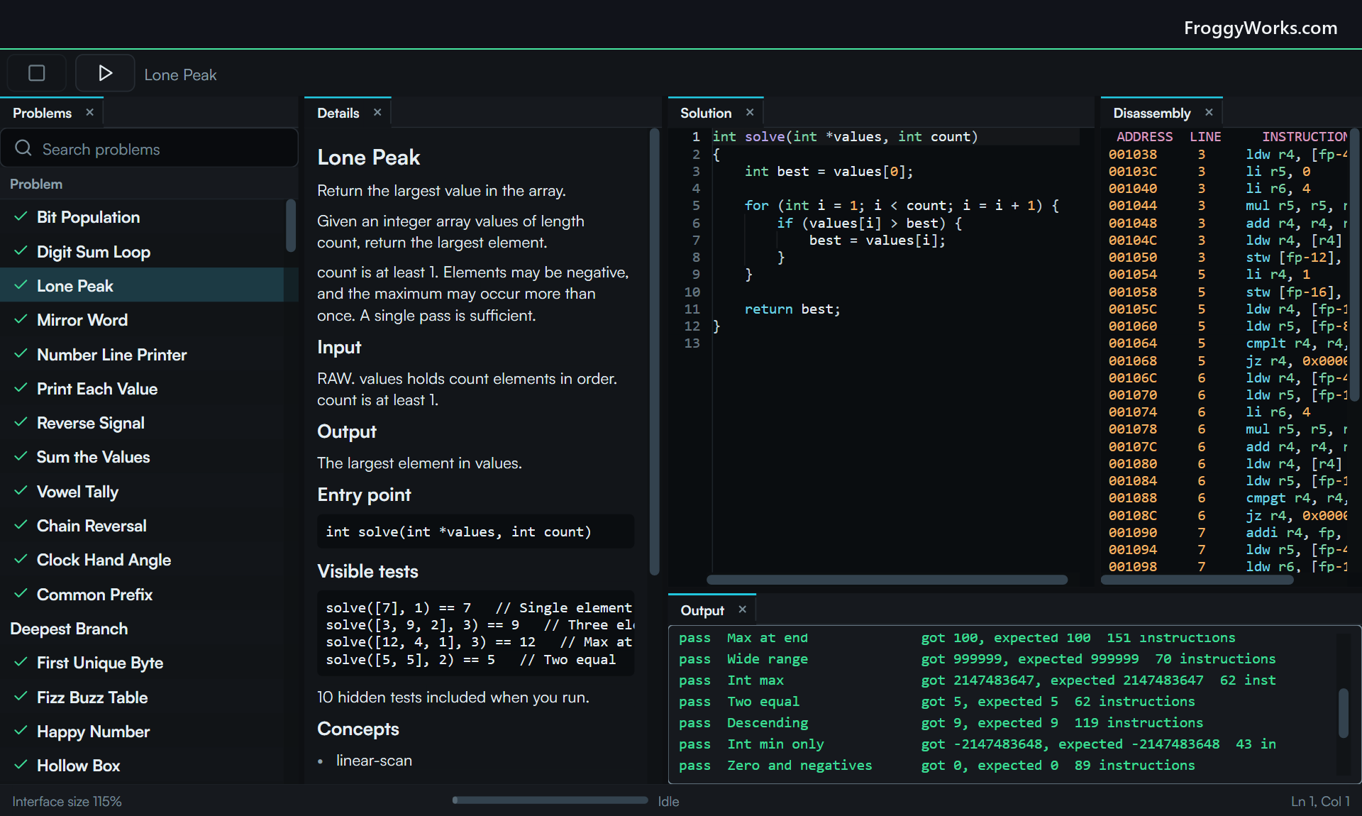
Task: Click the checkmark icon beside Vowel Tally
Action: pyautogui.click(x=21, y=491)
